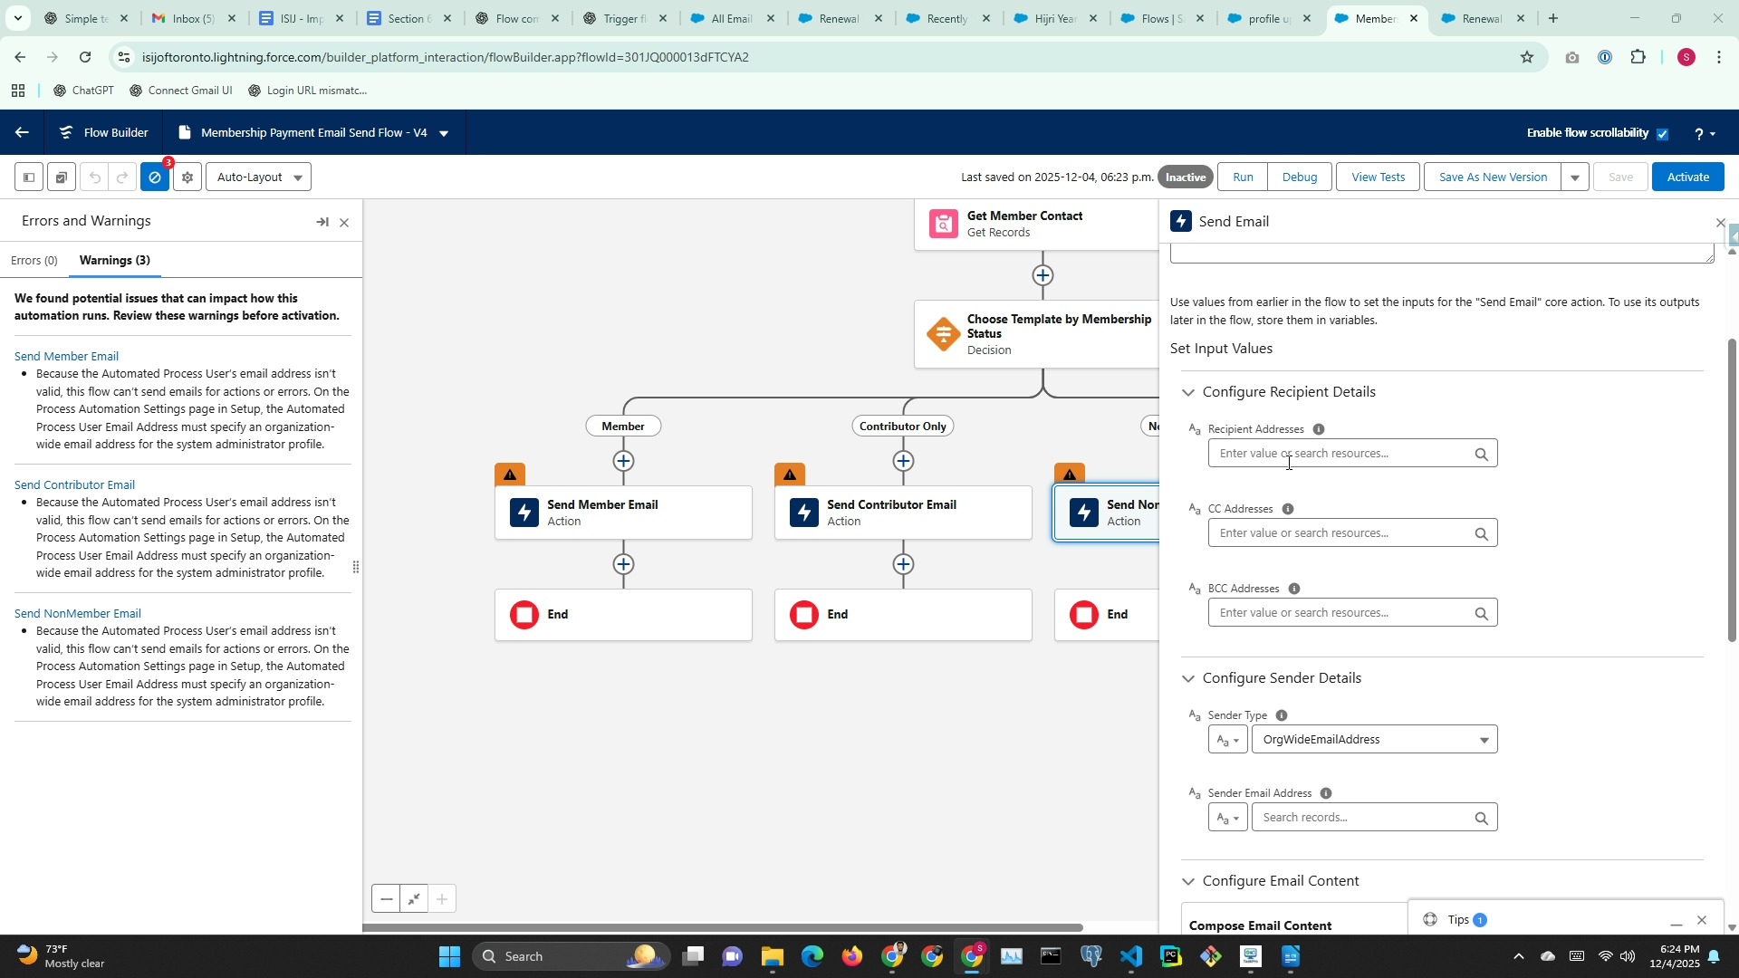Click the Recipient Addresses input field
The width and height of the screenshot is (1739, 978).
(x=1339, y=454)
